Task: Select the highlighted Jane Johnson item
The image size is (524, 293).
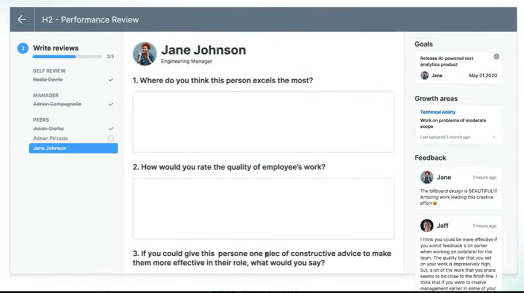Action: [x=73, y=148]
